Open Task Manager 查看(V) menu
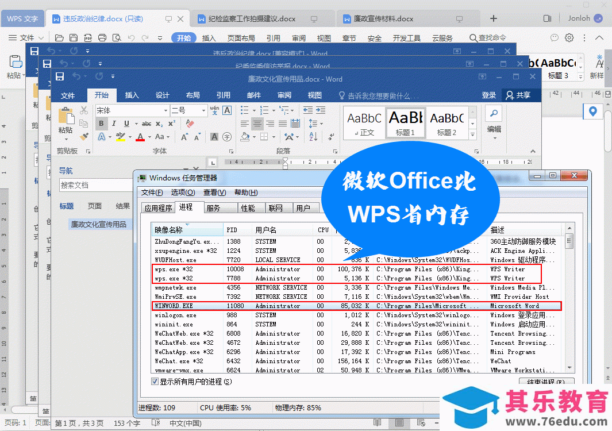The image size is (612, 431). point(214,193)
